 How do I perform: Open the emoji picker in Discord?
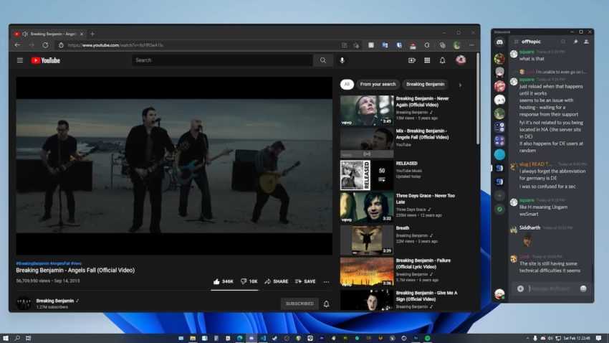click(x=583, y=288)
